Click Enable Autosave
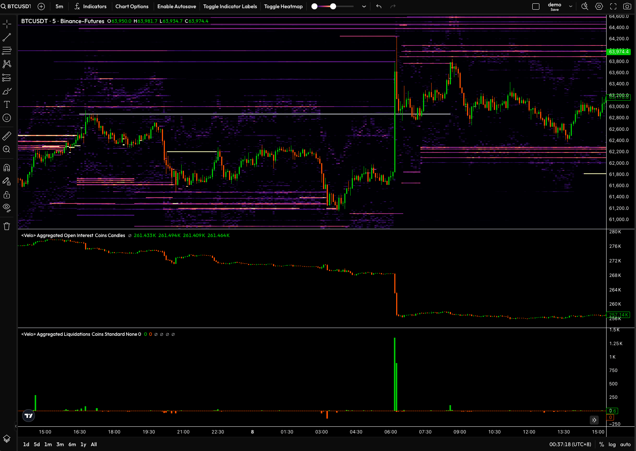This screenshot has height=451, width=636. 176,6
